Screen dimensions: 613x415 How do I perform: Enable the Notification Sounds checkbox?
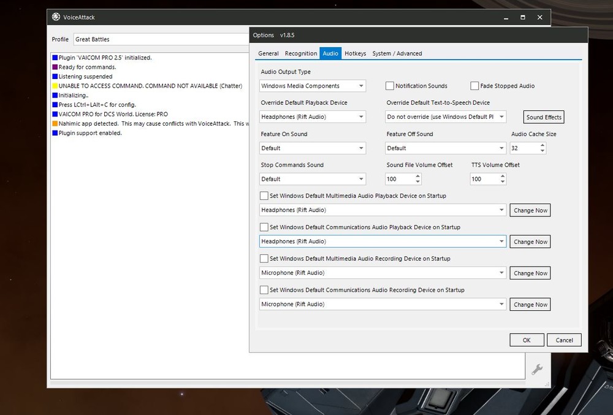point(390,86)
